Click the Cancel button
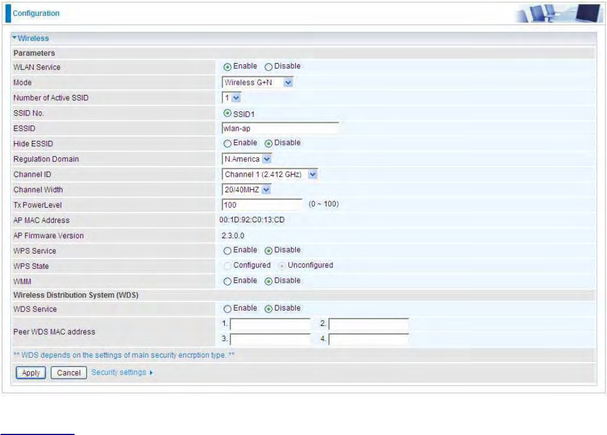The height and width of the screenshot is (435, 607). (68, 372)
